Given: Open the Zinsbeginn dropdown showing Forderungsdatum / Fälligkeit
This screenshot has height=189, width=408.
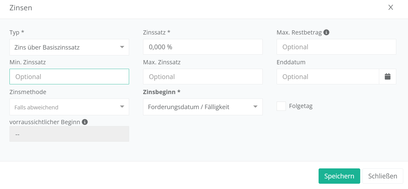Looking at the screenshot, I should [x=203, y=107].
